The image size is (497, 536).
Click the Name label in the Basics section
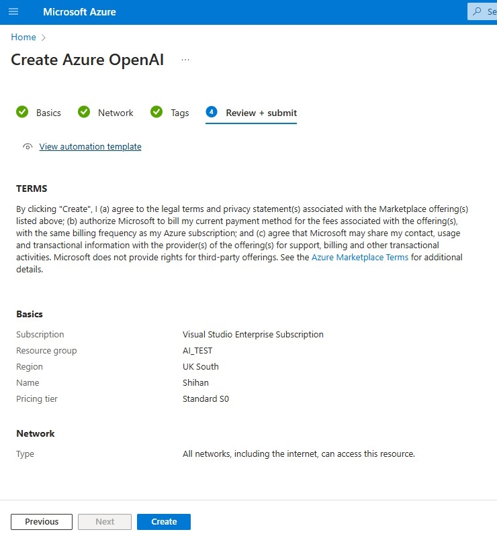28,382
